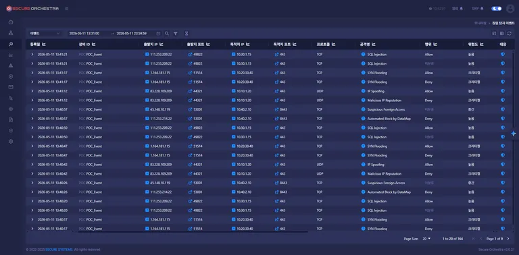This screenshot has width=519, height=255.
Task: Click UDP in the 13:40:42 IP Spoofing row
Action: click(320, 164)
